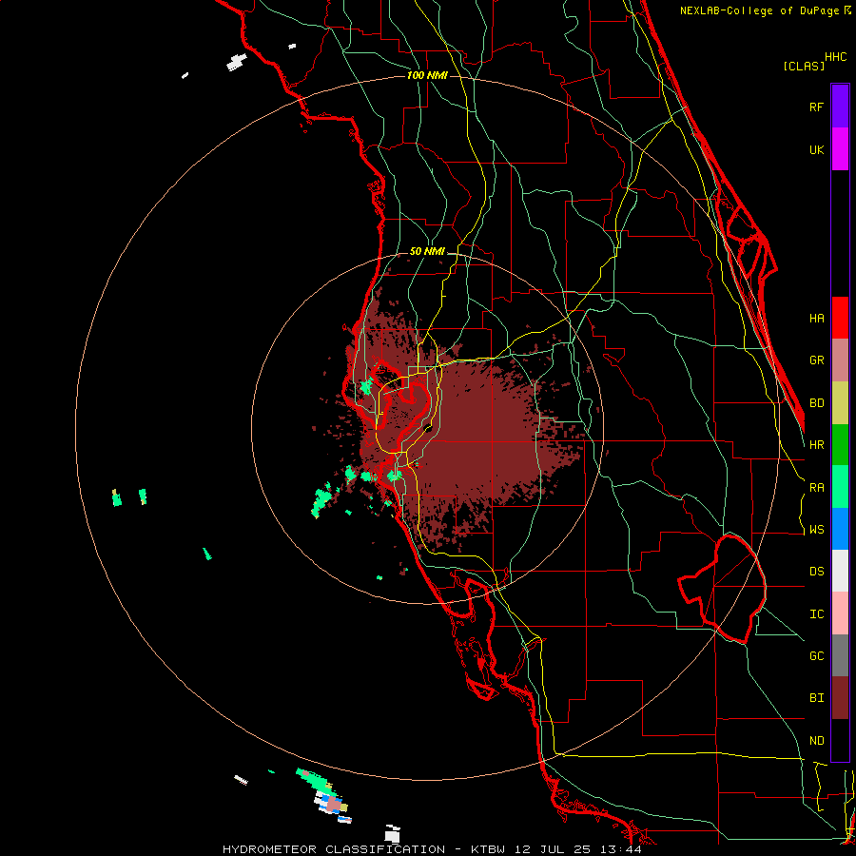Click the IC light pink legend swatch
Image resolution: width=856 pixels, height=856 pixels.
[x=840, y=613]
